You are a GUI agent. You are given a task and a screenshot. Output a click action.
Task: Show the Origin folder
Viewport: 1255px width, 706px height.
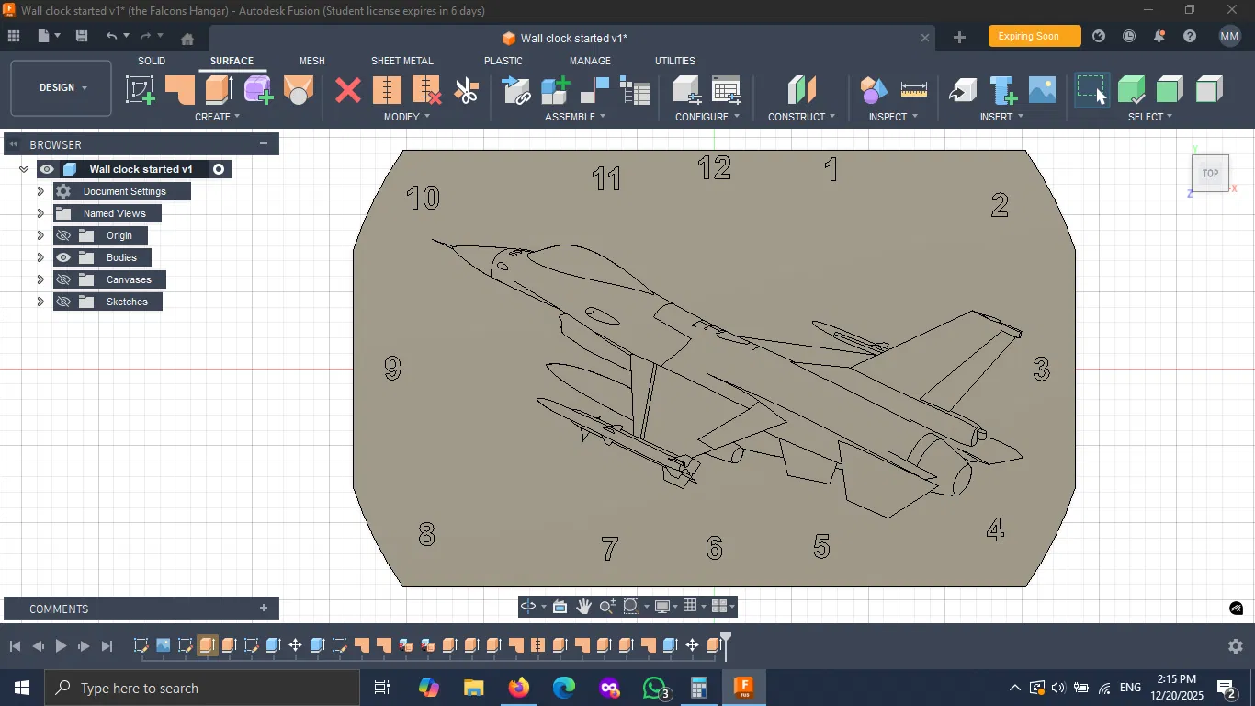point(63,235)
